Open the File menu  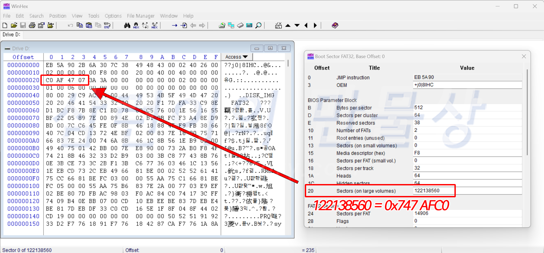(7, 16)
